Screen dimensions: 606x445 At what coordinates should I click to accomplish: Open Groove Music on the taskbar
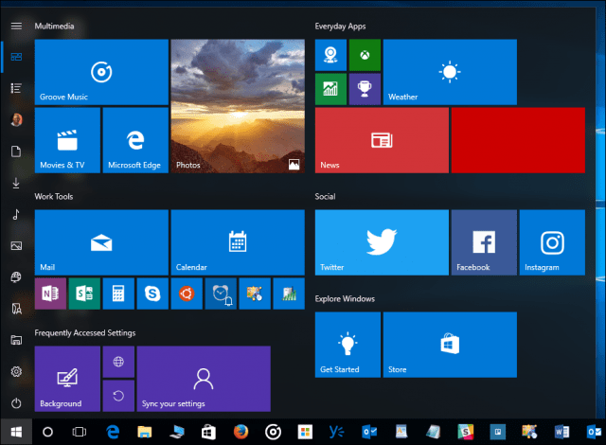pyautogui.click(x=274, y=432)
